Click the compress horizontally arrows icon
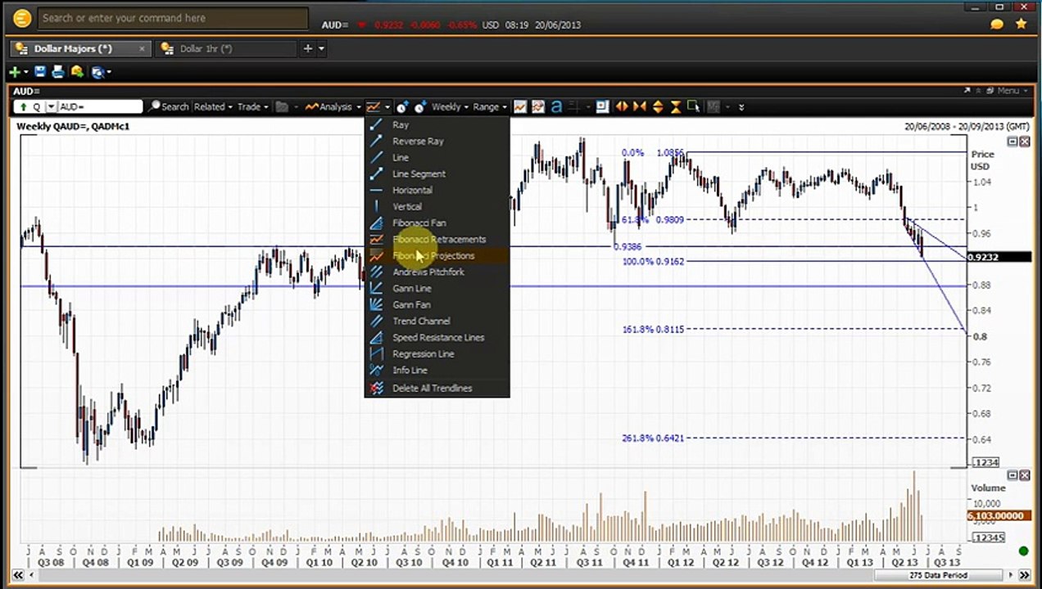This screenshot has width=1042, height=589. [640, 107]
